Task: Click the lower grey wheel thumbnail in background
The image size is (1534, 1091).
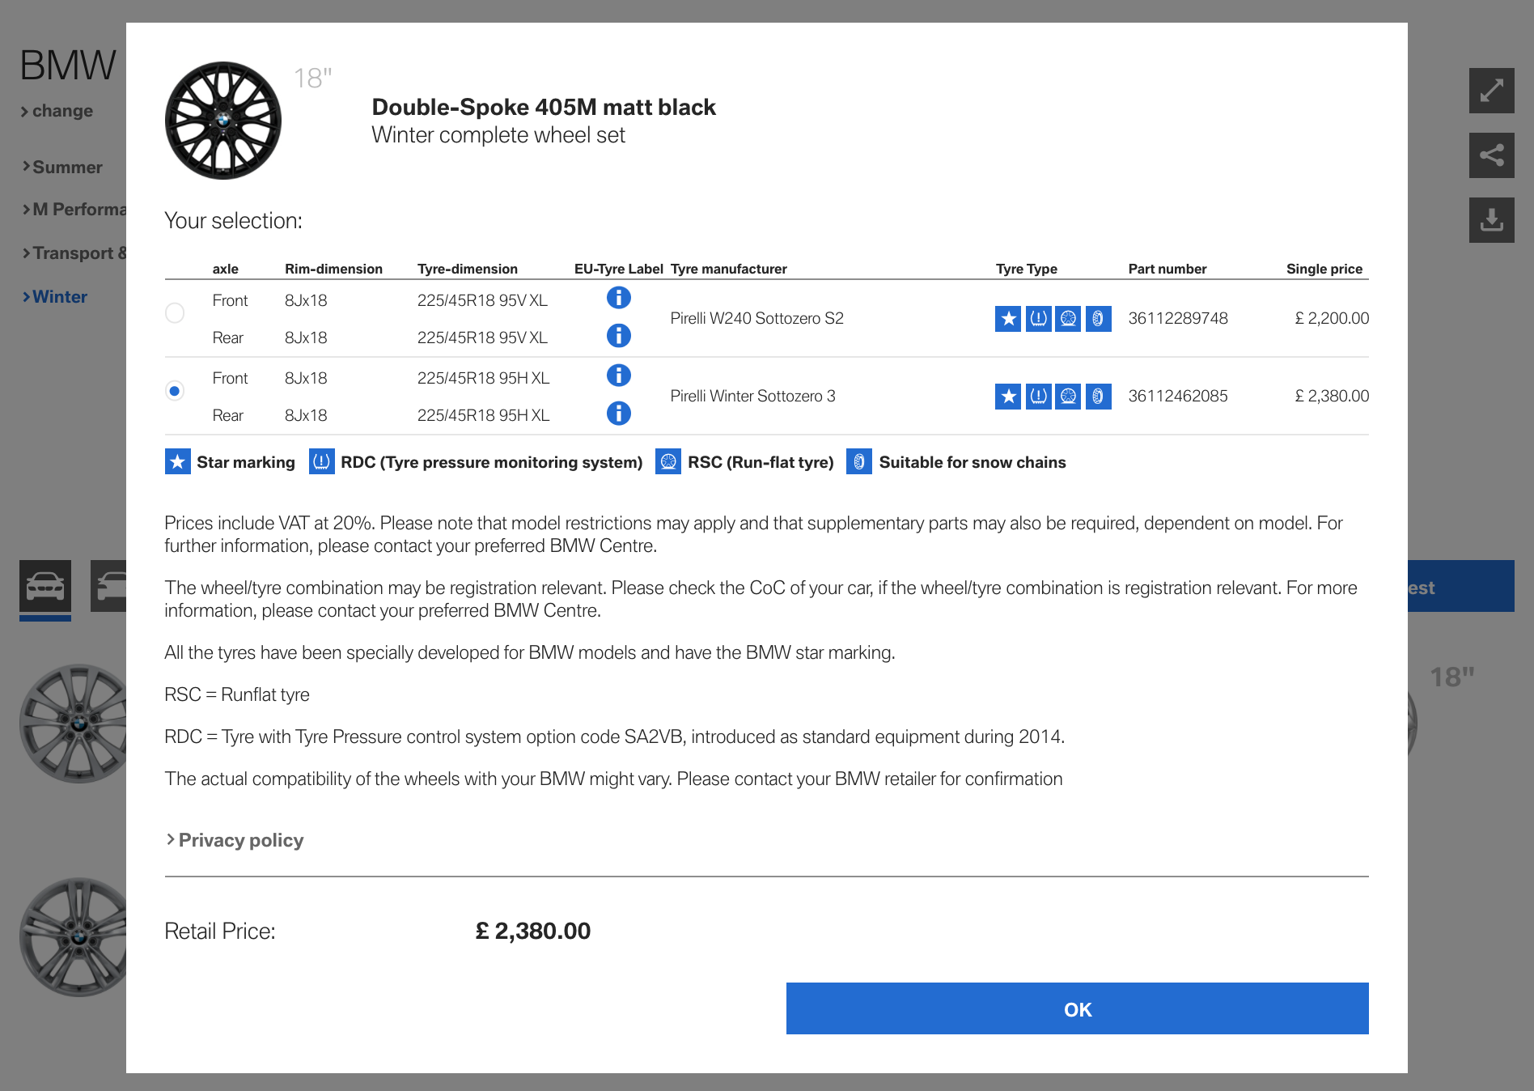Action: tap(73, 937)
